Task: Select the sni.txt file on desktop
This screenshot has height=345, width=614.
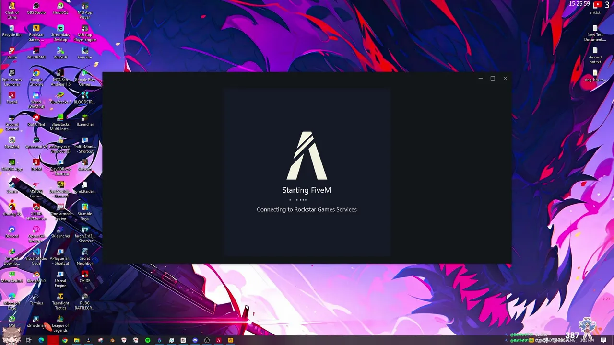Action: point(595,9)
